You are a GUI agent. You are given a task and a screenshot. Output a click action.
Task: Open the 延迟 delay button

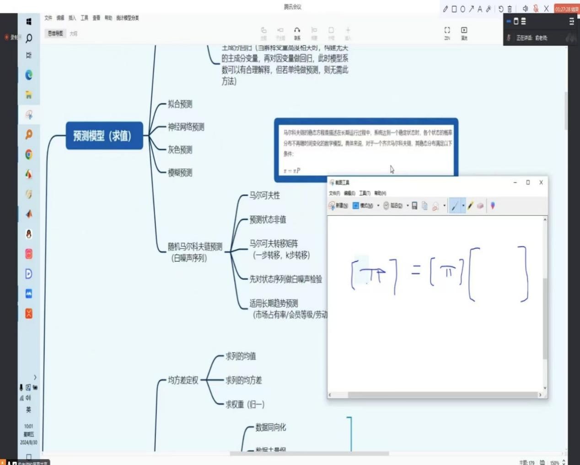coord(393,206)
